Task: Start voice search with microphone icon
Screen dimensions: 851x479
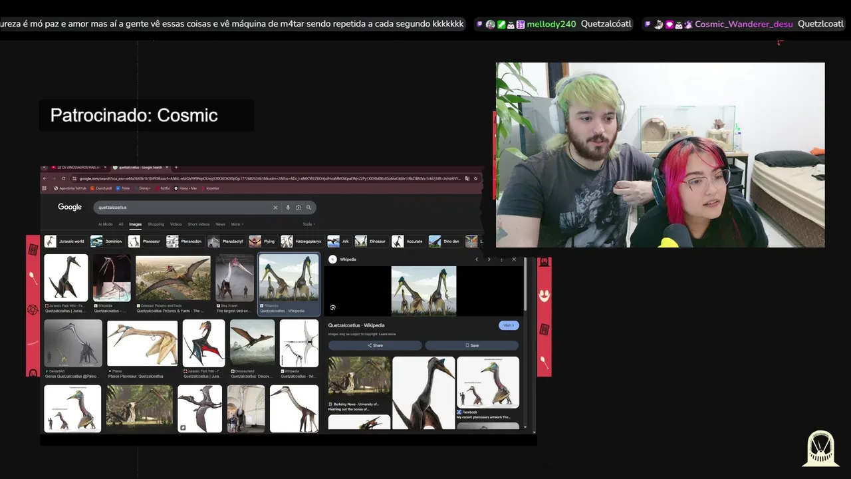Action: 288,208
